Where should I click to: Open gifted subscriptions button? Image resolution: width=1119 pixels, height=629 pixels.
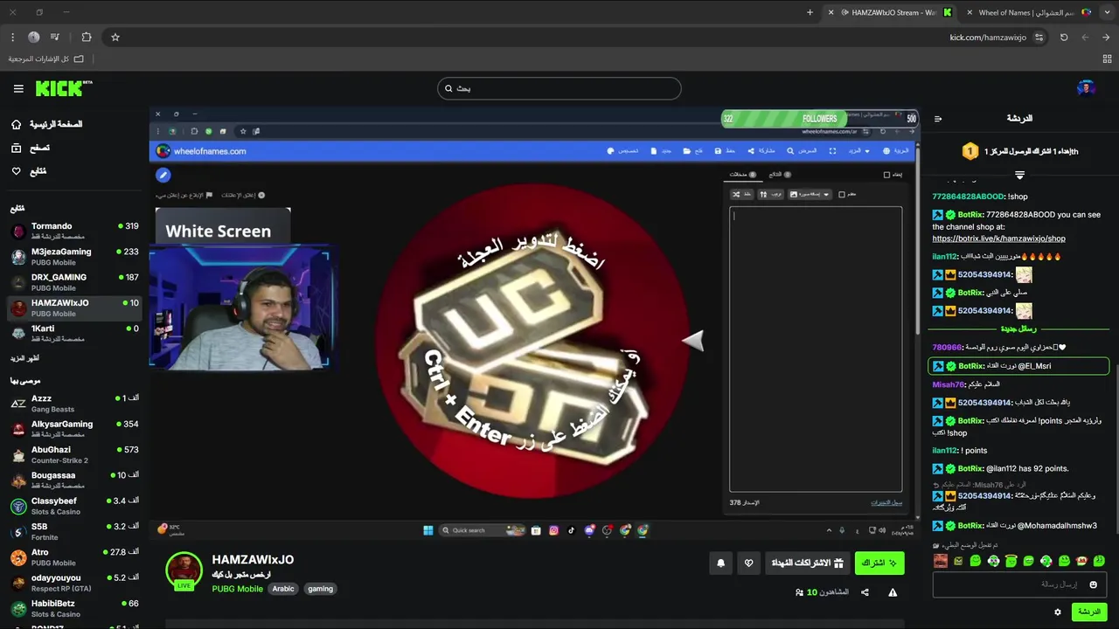806,563
